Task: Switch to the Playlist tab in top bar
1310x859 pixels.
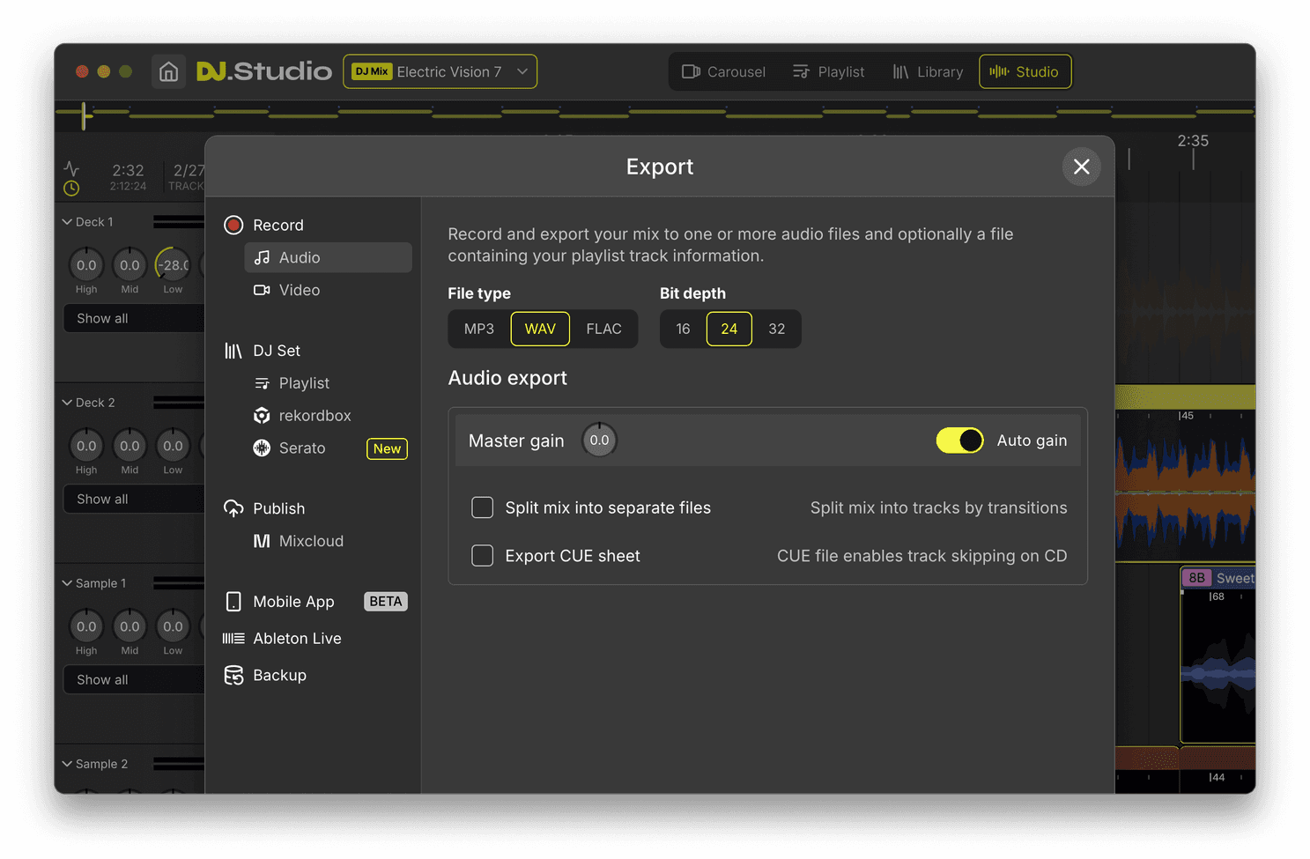Action: click(828, 71)
